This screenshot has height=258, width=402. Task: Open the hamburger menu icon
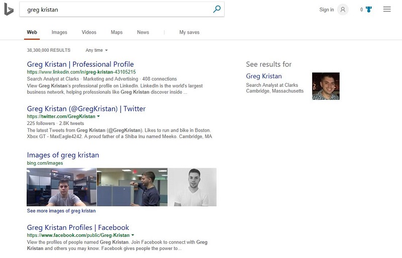pyautogui.click(x=387, y=9)
